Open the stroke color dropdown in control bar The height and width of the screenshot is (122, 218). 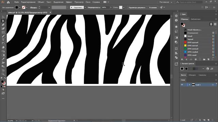click(27, 7)
